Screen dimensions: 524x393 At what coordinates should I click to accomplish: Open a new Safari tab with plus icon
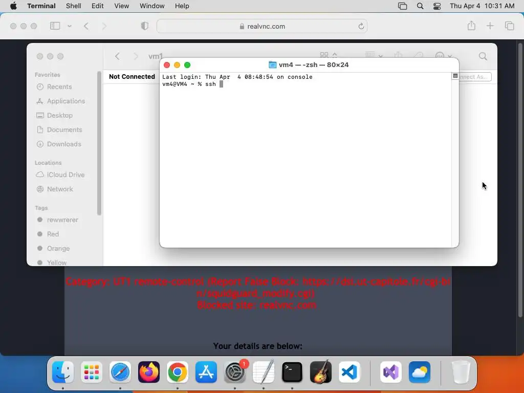(490, 26)
